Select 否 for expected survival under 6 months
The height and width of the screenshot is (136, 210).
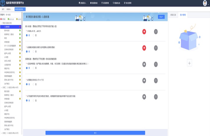[34, 84]
